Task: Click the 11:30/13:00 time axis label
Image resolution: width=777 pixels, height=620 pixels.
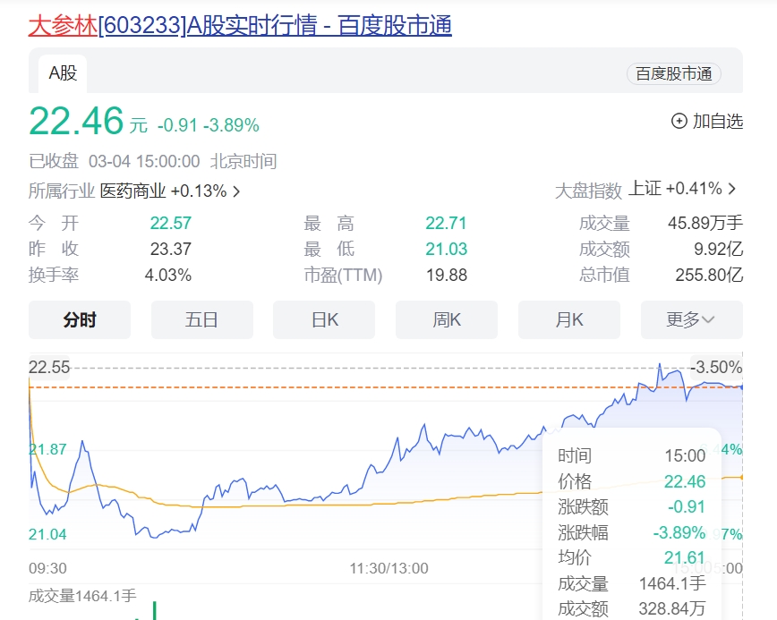Action: (x=389, y=568)
